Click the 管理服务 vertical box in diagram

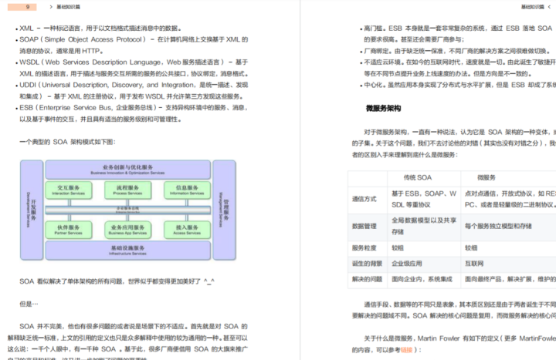(x=224, y=210)
